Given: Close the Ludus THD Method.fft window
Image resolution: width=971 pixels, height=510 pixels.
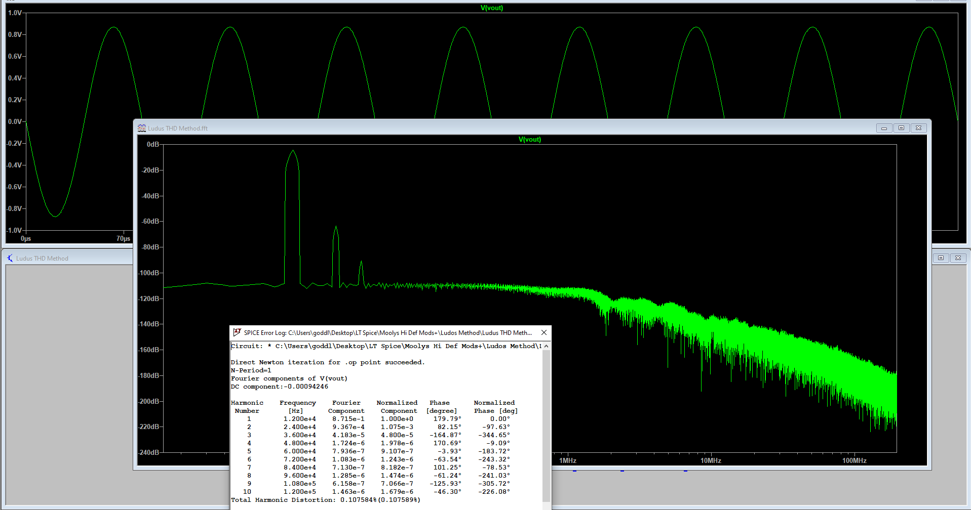Looking at the screenshot, I should click(918, 128).
